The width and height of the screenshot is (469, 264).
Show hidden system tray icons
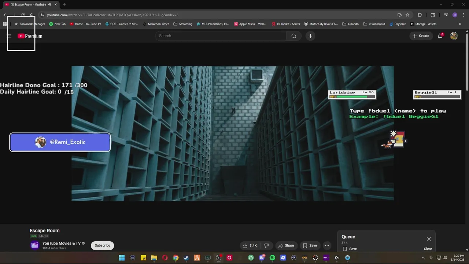[424, 258]
